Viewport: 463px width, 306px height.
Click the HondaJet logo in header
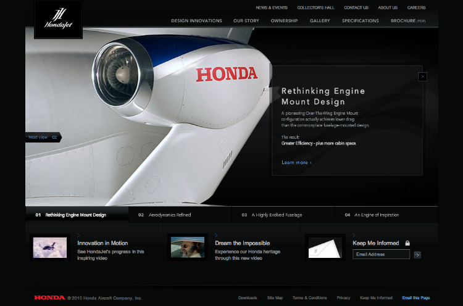tap(58, 19)
